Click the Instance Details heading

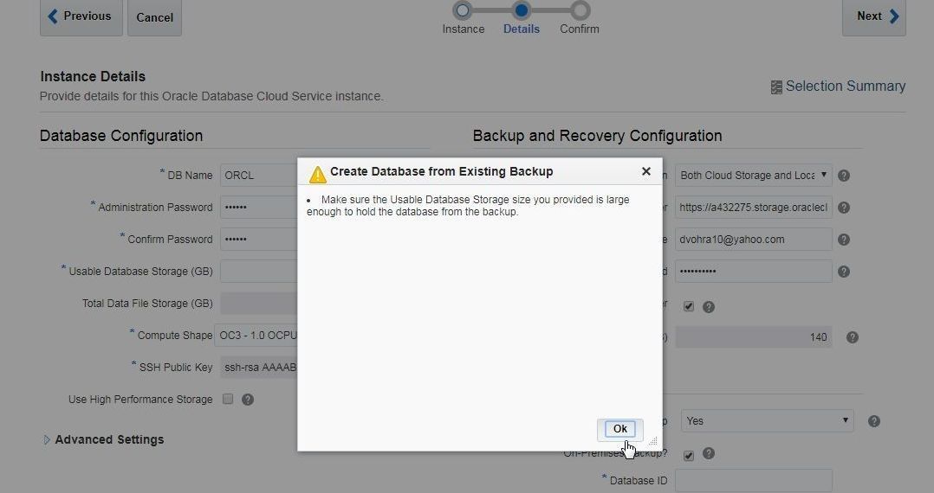click(93, 76)
